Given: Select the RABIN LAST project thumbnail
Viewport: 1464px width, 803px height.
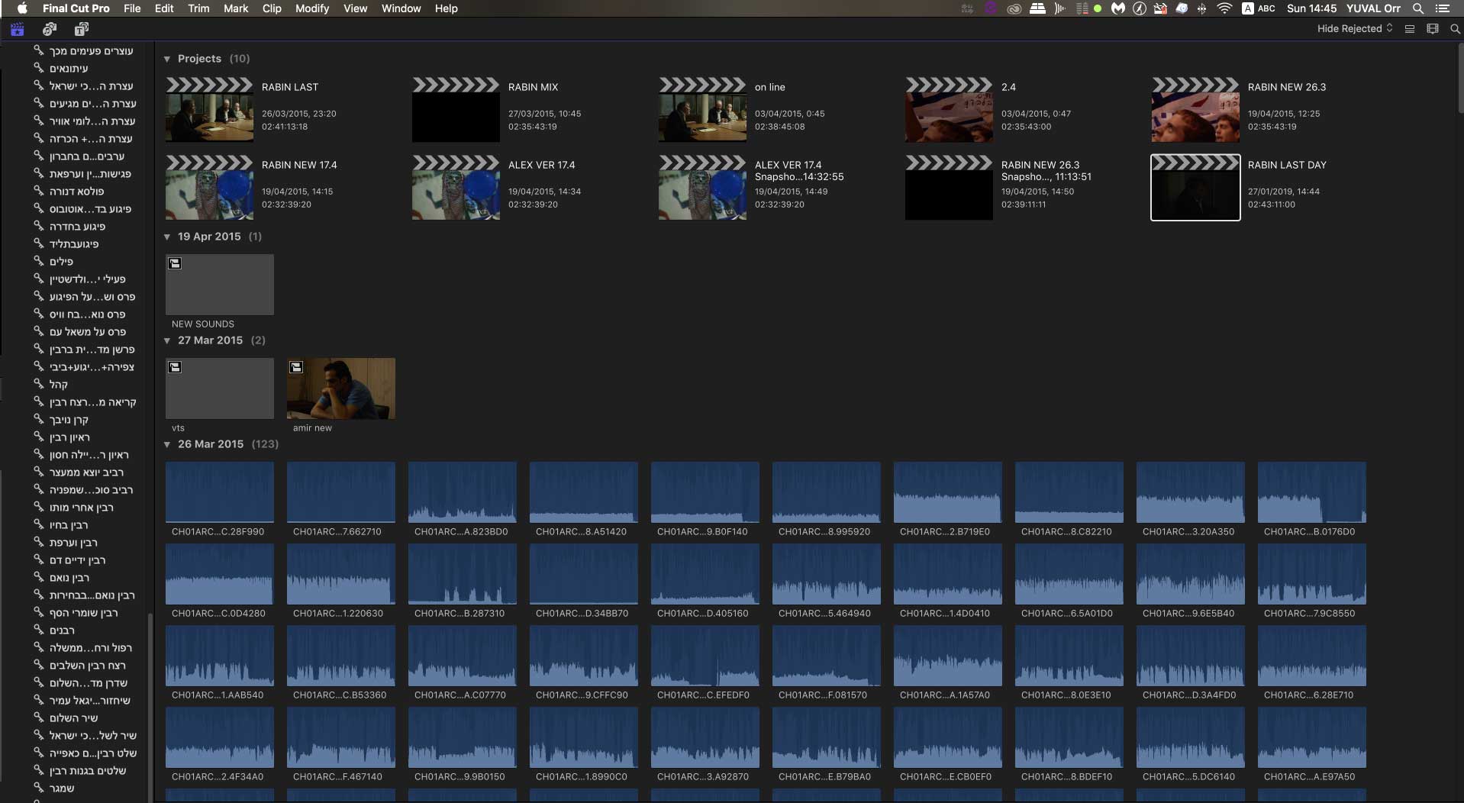Looking at the screenshot, I should click(x=209, y=110).
